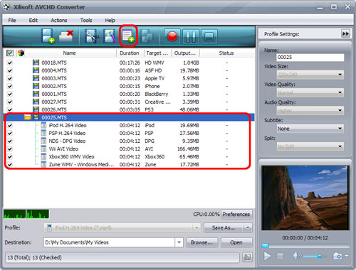This screenshot has height=270, width=356.
Task: Open the Video Size dropdown
Action: tap(310, 75)
